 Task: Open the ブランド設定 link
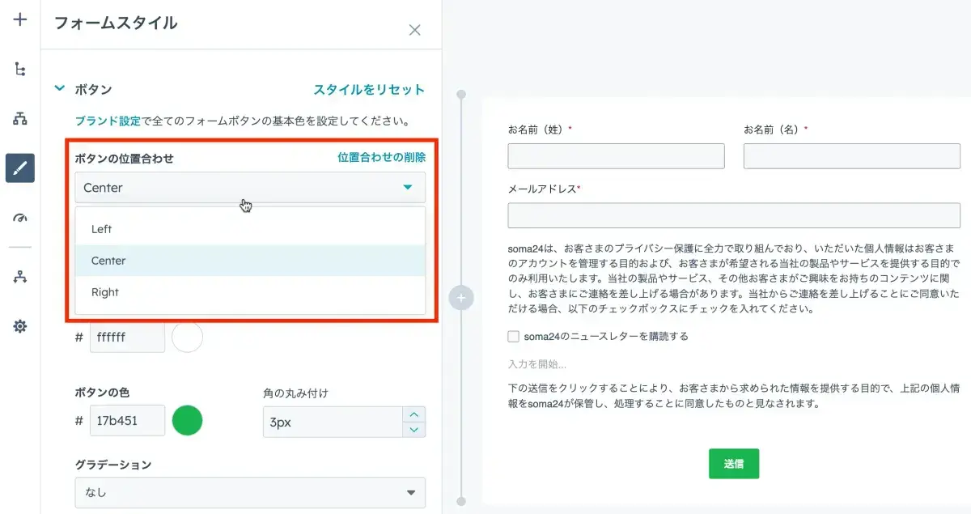tap(108, 121)
